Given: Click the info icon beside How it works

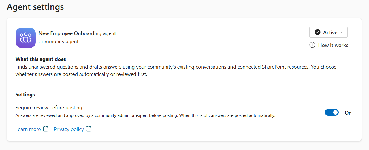Looking at the screenshot, I should 312,45.
